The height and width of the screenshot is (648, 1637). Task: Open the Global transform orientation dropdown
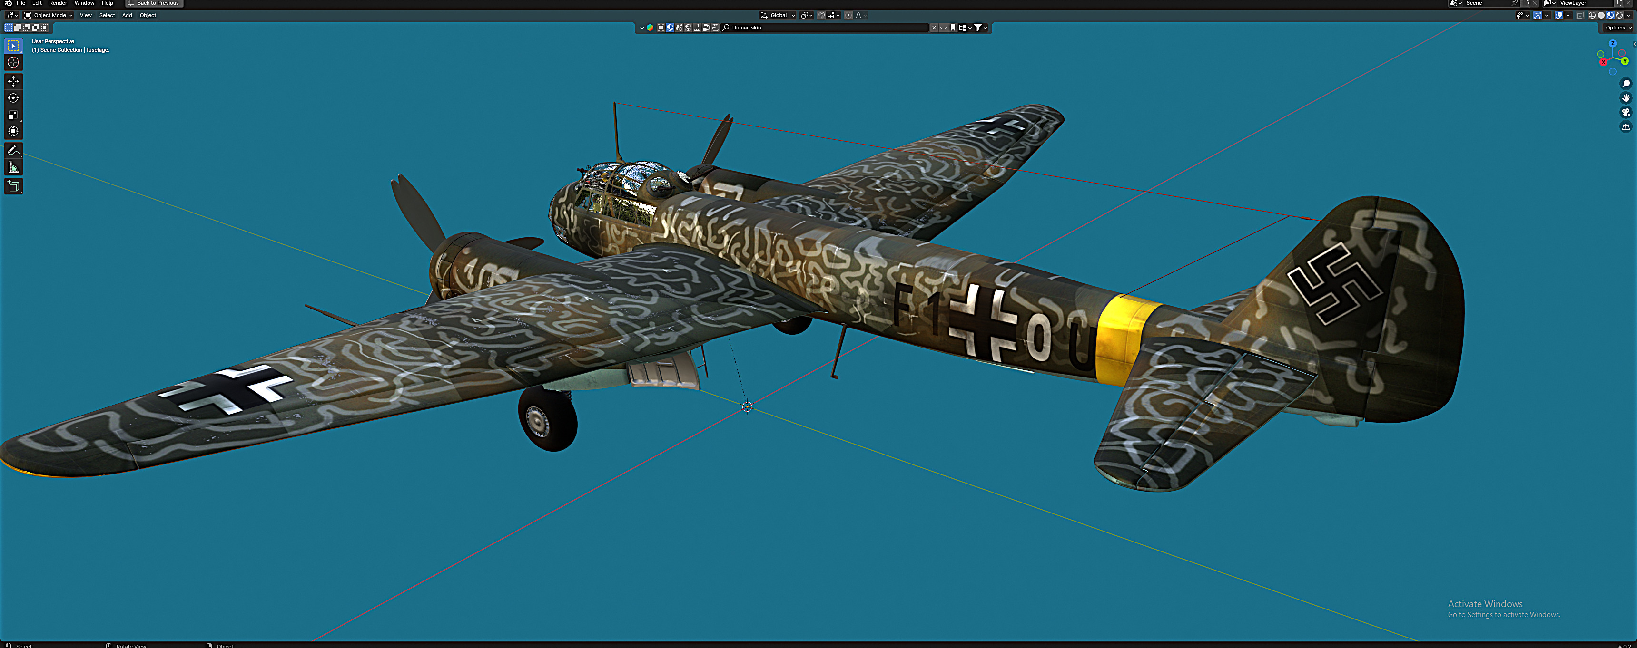(778, 15)
